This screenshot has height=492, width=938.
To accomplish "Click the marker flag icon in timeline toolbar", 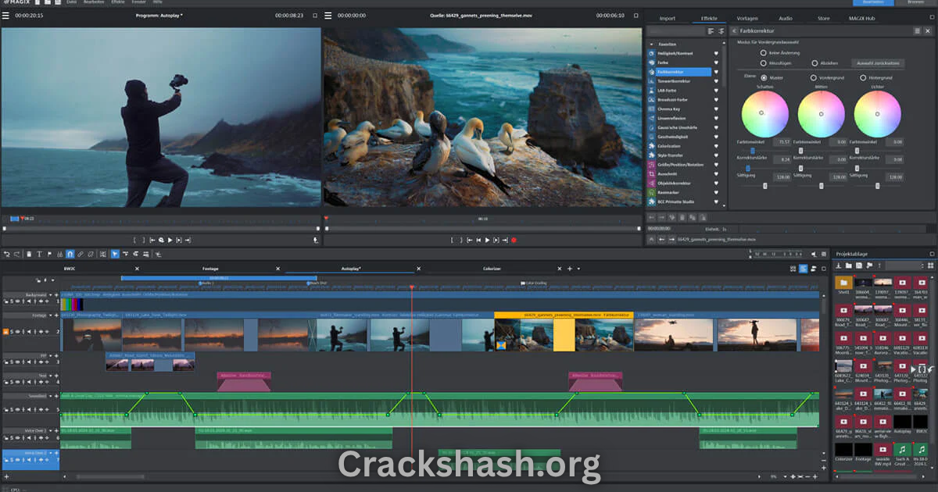I will click(x=49, y=254).
